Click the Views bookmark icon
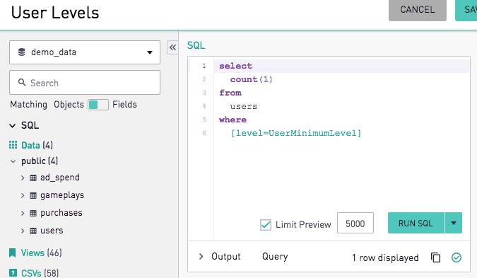This screenshot has height=278, width=477. (x=12, y=253)
